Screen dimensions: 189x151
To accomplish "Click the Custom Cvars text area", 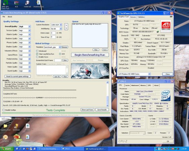I will (x=52, y=70).
